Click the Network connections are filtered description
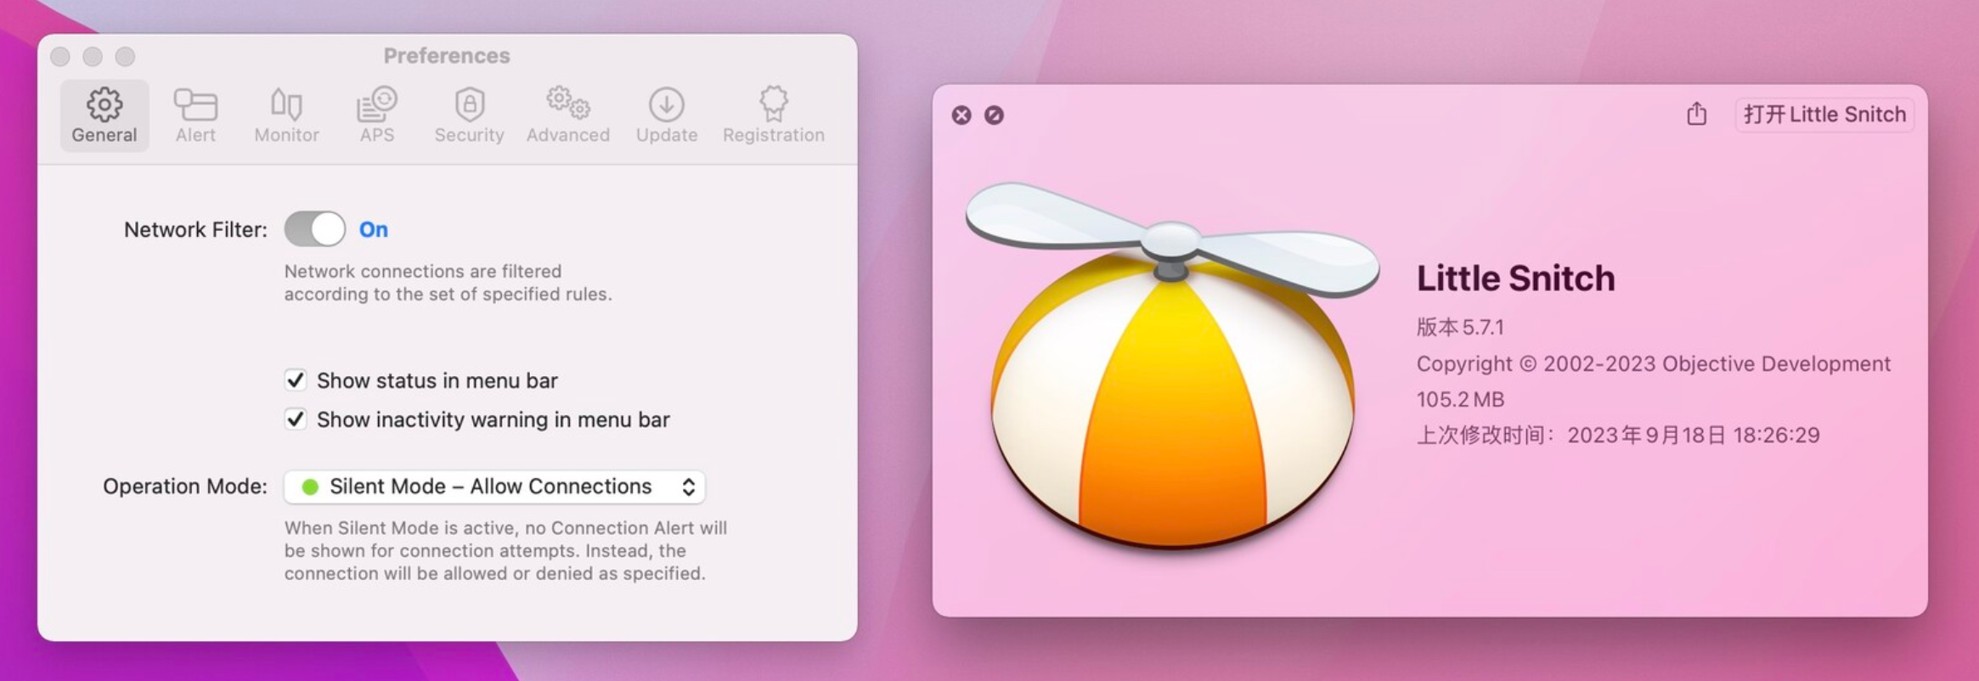This screenshot has height=681, width=1979. [x=448, y=283]
